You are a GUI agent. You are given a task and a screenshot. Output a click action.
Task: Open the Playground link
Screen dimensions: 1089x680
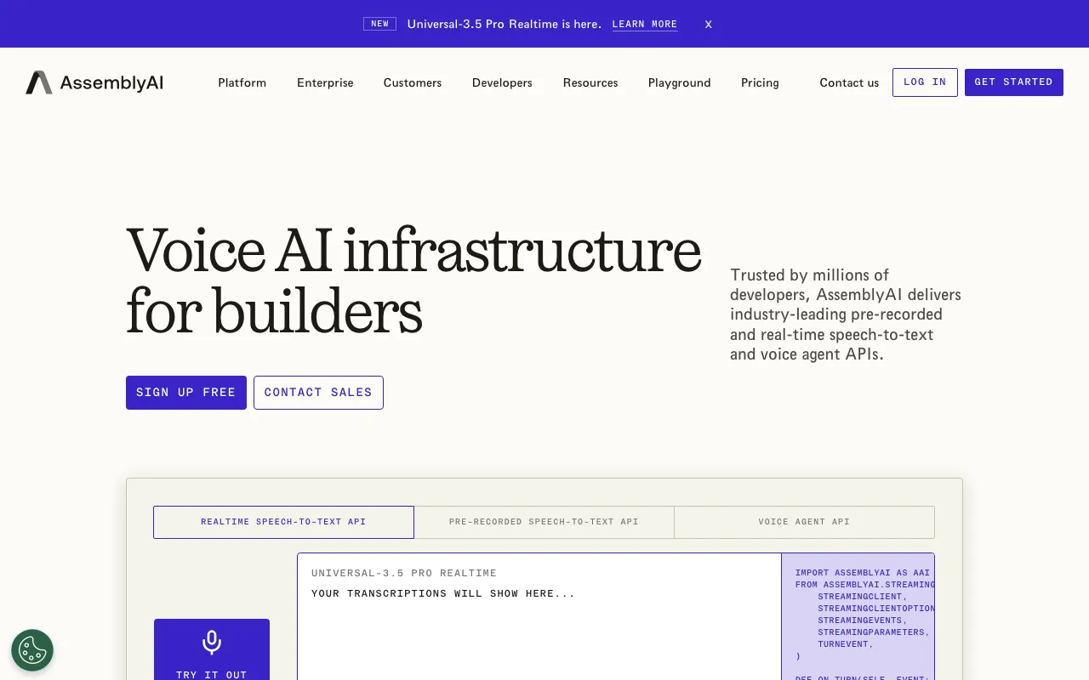pyautogui.click(x=679, y=82)
